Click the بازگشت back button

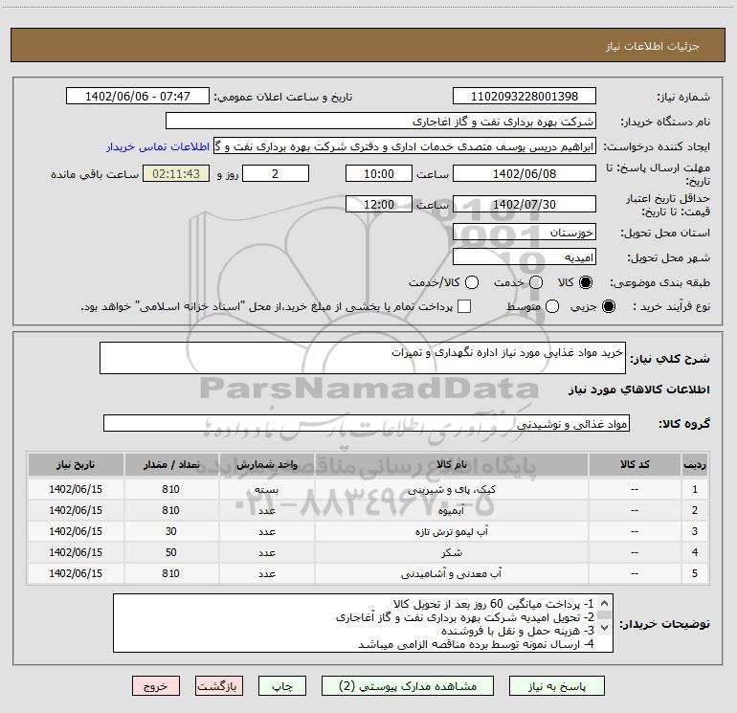coord(219,686)
